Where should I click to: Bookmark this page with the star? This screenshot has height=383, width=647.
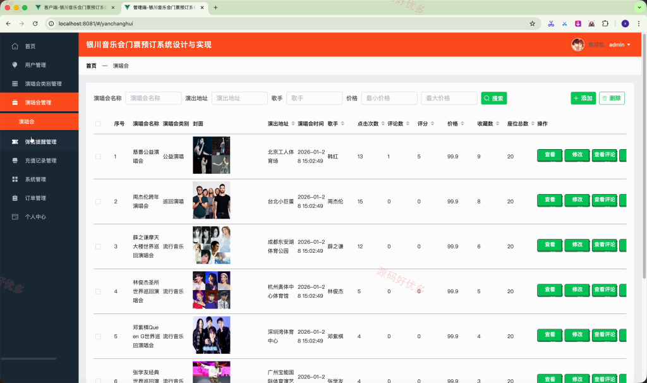(532, 23)
